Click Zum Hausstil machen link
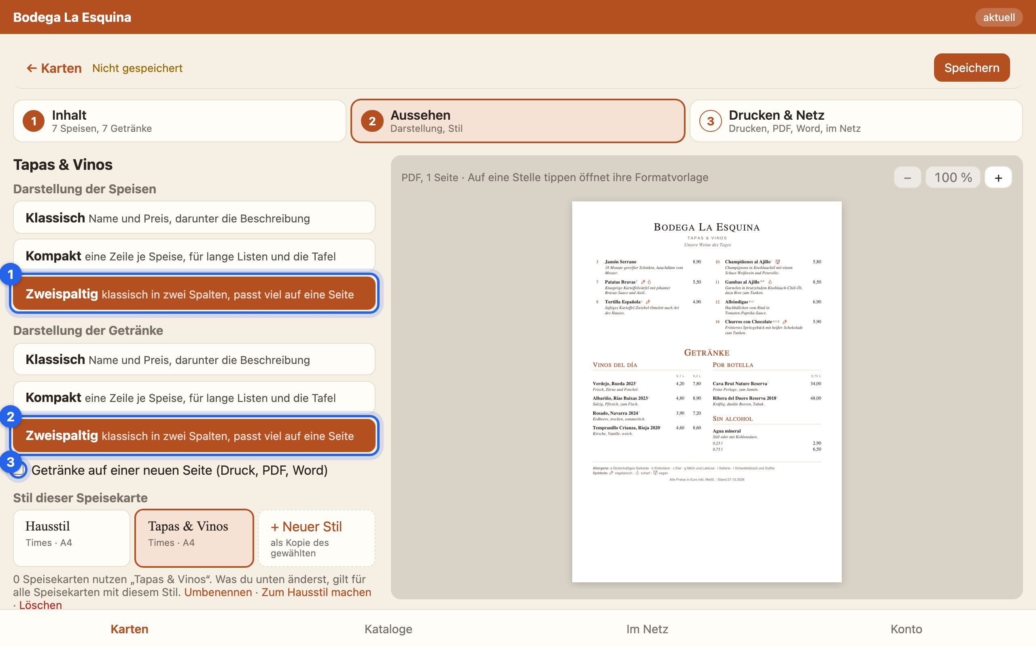The height and width of the screenshot is (647, 1036). click(316, 592)
